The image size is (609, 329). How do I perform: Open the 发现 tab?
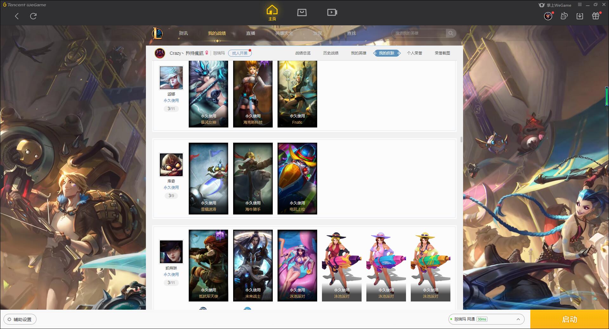pos(318,33)
